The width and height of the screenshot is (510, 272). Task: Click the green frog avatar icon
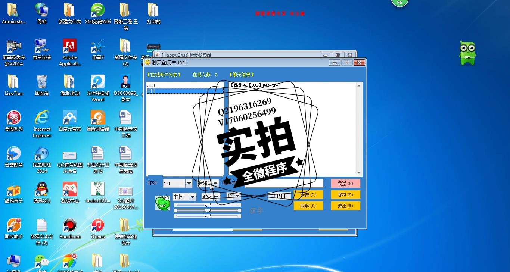tap(162, 203)
